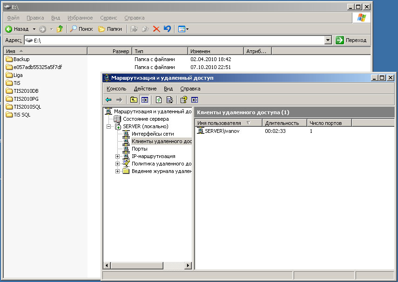
Task: Click the Переход go button
Action: pos(352,41)
